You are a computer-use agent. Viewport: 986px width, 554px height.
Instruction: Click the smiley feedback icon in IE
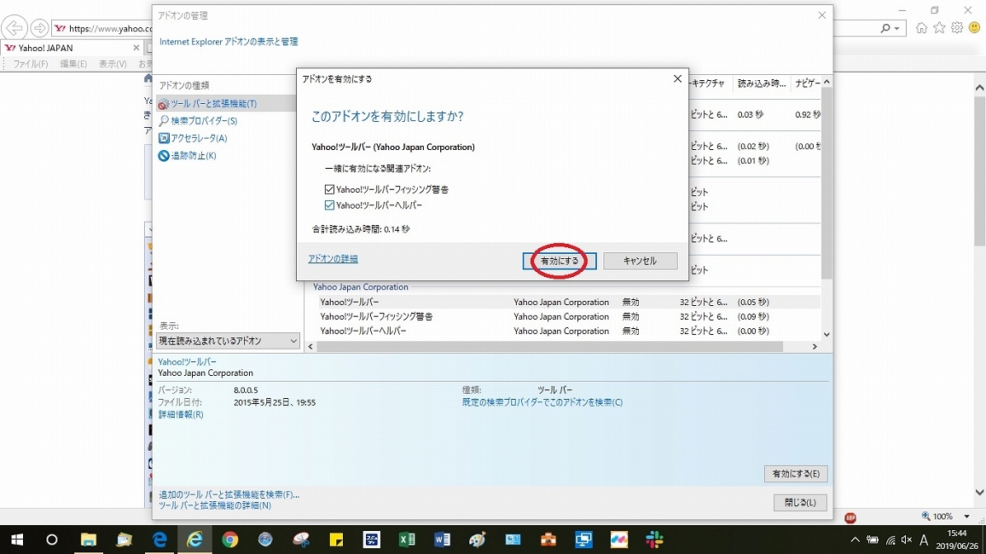(975, 27)
